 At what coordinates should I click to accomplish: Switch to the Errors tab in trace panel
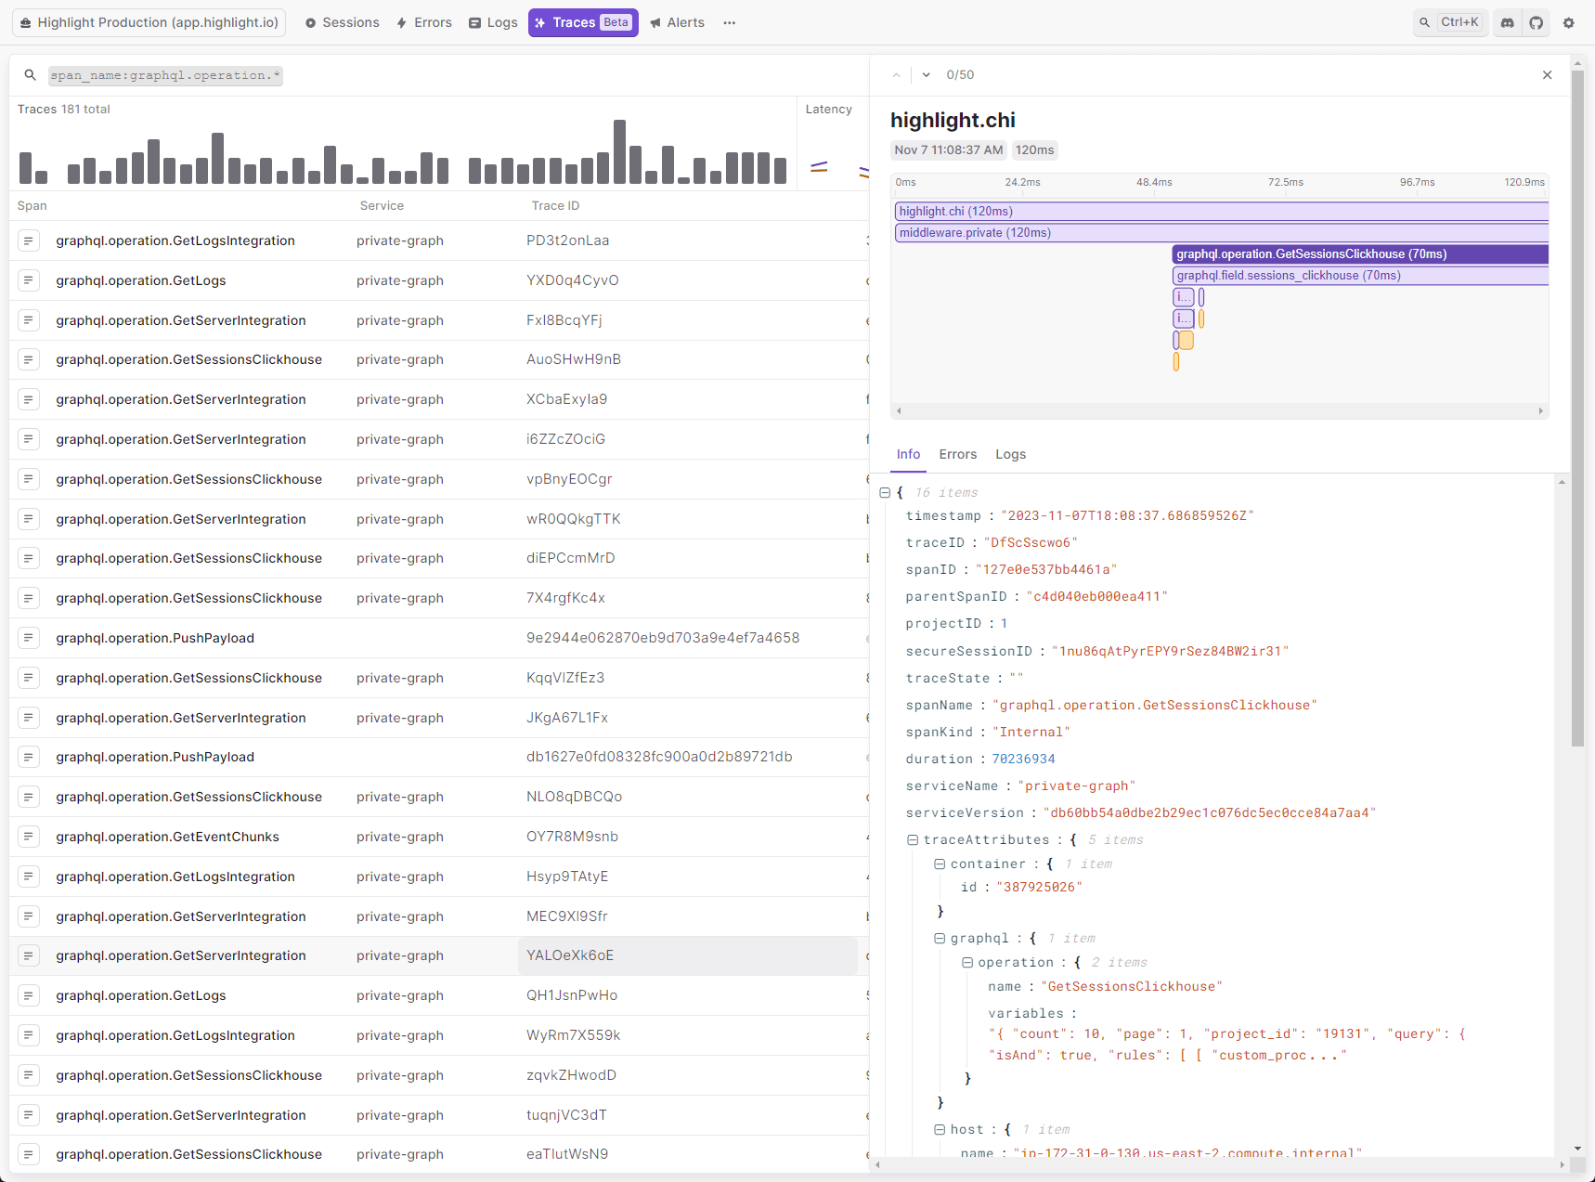point(957,454)
